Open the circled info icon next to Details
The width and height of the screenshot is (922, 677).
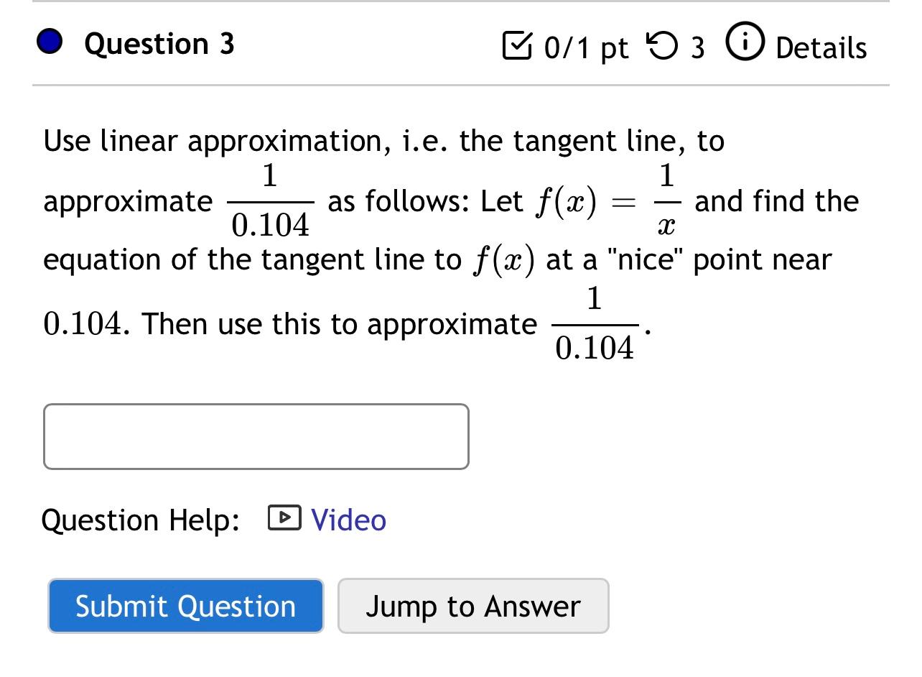pyautogui.click(x=745, y=42)
